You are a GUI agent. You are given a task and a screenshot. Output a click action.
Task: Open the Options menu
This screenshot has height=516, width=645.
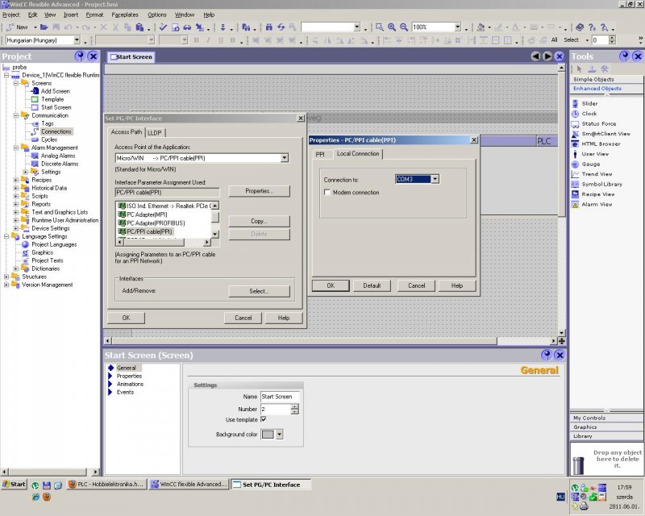[157, 15]
